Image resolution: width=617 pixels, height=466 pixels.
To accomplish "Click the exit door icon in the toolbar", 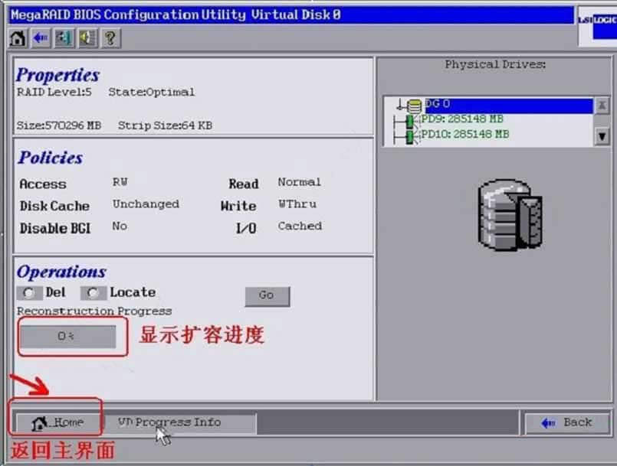I will [x=64, y=38].
